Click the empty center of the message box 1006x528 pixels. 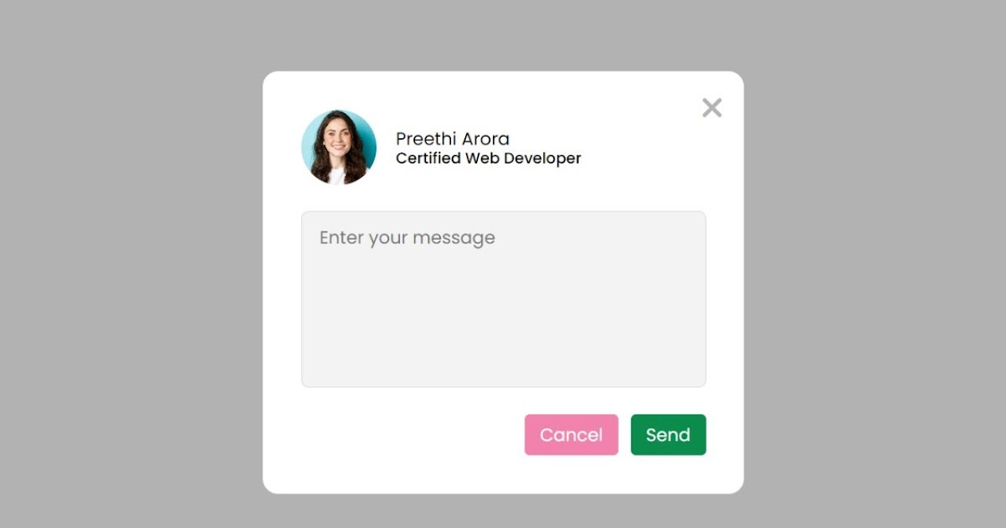tap(503, 310)
